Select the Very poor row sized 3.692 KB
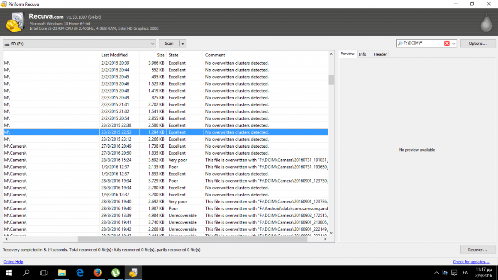Viewport: 498px width, 280px height. [x=166, y=160]
